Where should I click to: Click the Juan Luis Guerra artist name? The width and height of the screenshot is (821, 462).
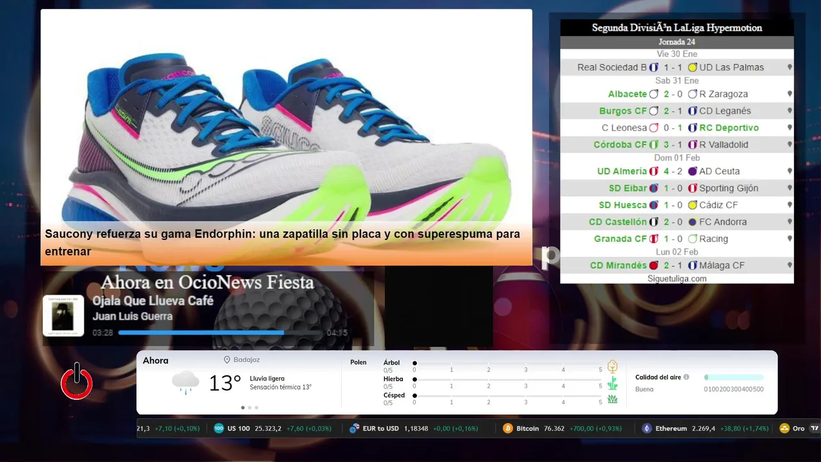[132, 316]
